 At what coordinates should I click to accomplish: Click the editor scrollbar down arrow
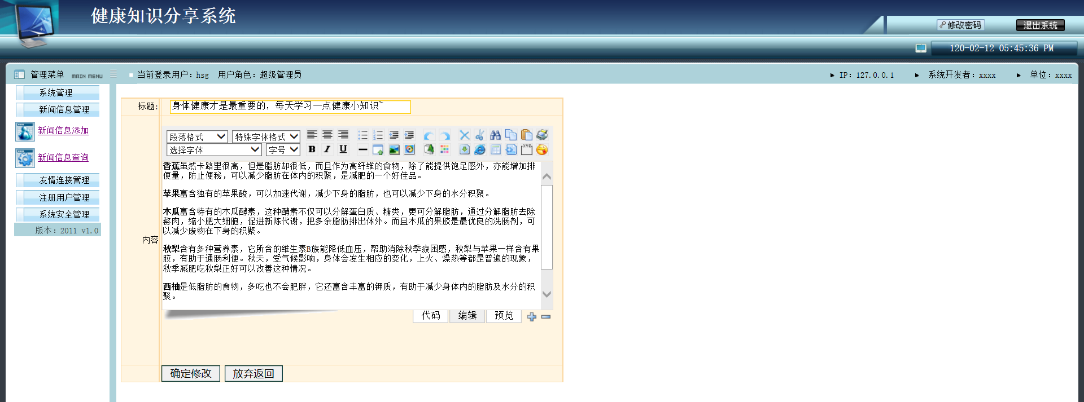tap(547, 294)
